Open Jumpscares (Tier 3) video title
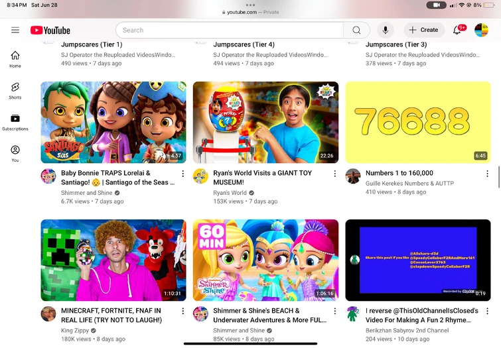This screenshot has width=501, height=348. click(396, 44)
